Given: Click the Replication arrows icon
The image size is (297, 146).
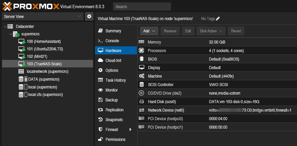Looking at the screenshot, I should [x=100, y=110].
